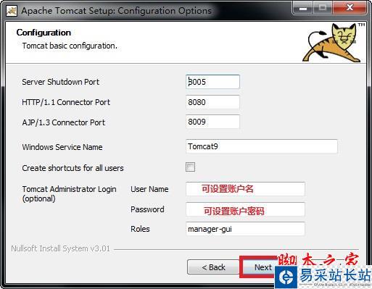Click the Configuration heading text
The width and height of the screenshot is (372, 289).
[44, 33]
